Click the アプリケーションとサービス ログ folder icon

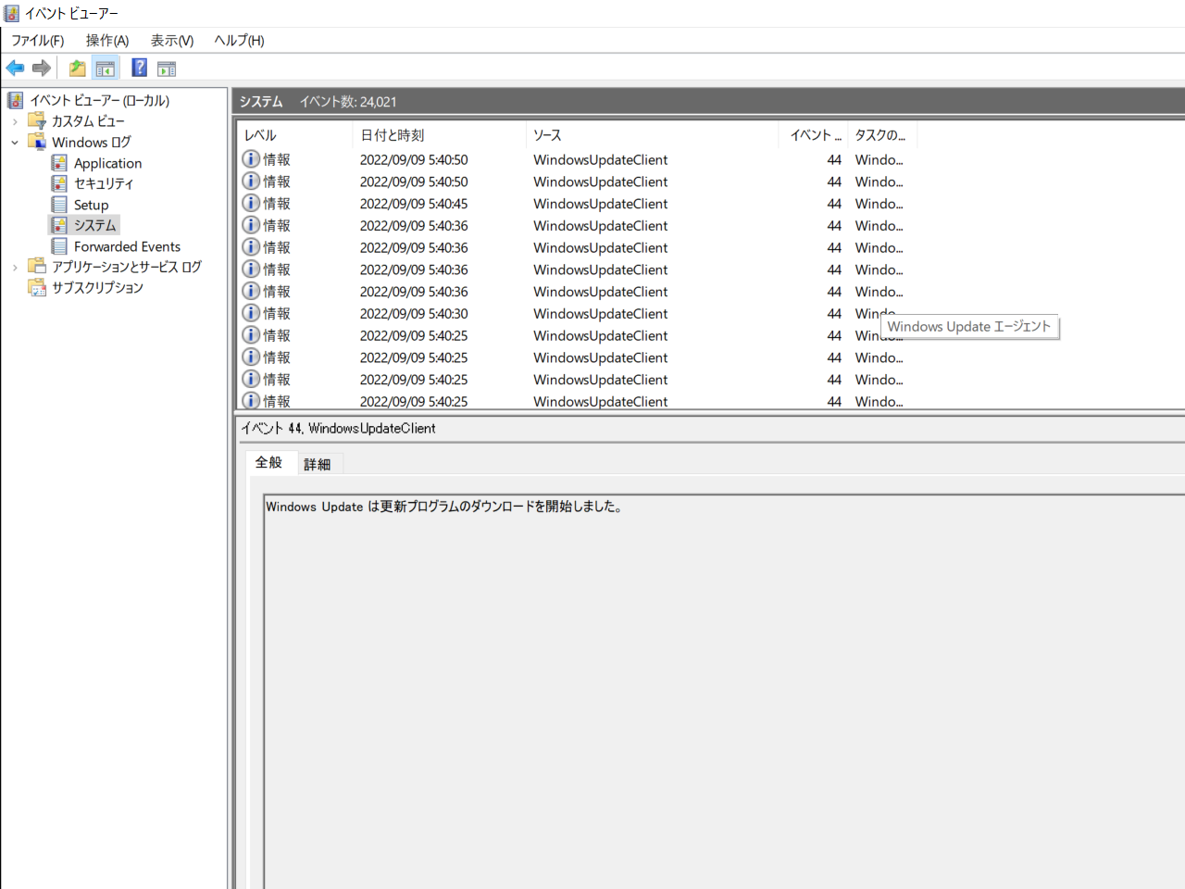37,267
